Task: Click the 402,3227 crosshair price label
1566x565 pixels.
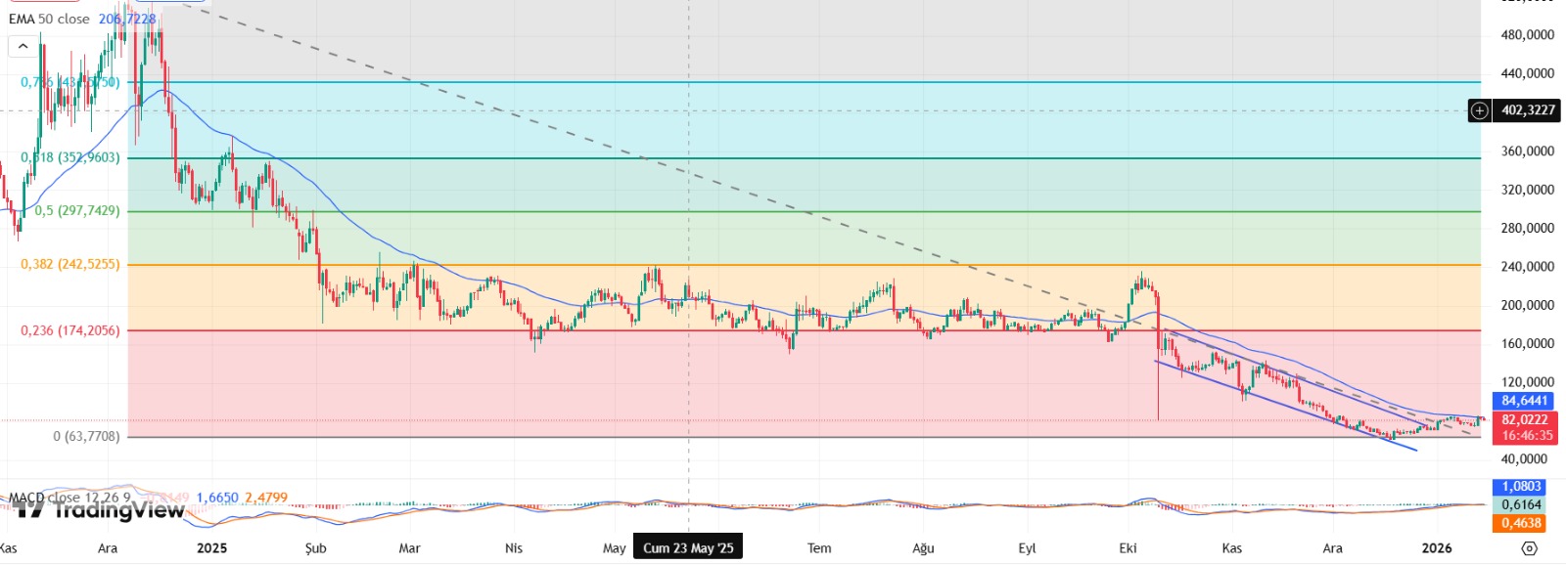Action: [1527, 110]
